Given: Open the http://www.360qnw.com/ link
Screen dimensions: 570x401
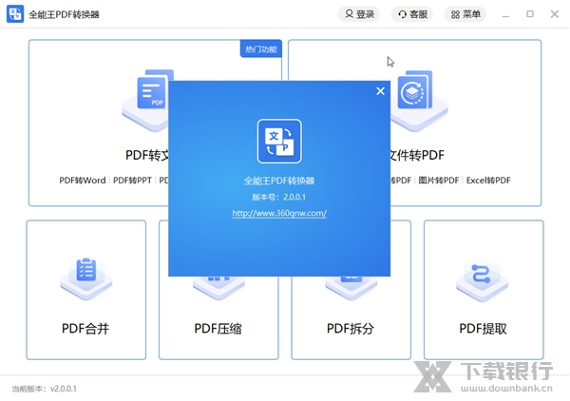Looking at the screenshot, I should (279, 213).
